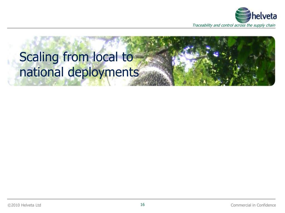Click the Helveta globe logo
This screenshot has height=213, width=285.
(243, 15)
